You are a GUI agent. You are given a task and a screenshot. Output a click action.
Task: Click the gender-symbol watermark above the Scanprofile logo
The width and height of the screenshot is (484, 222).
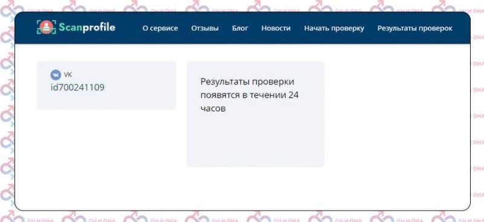[x=74, y=6]
